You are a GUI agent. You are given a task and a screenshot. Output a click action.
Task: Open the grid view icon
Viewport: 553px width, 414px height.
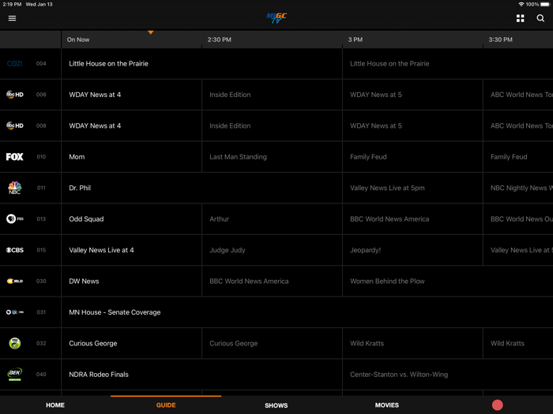click(520, 18)
